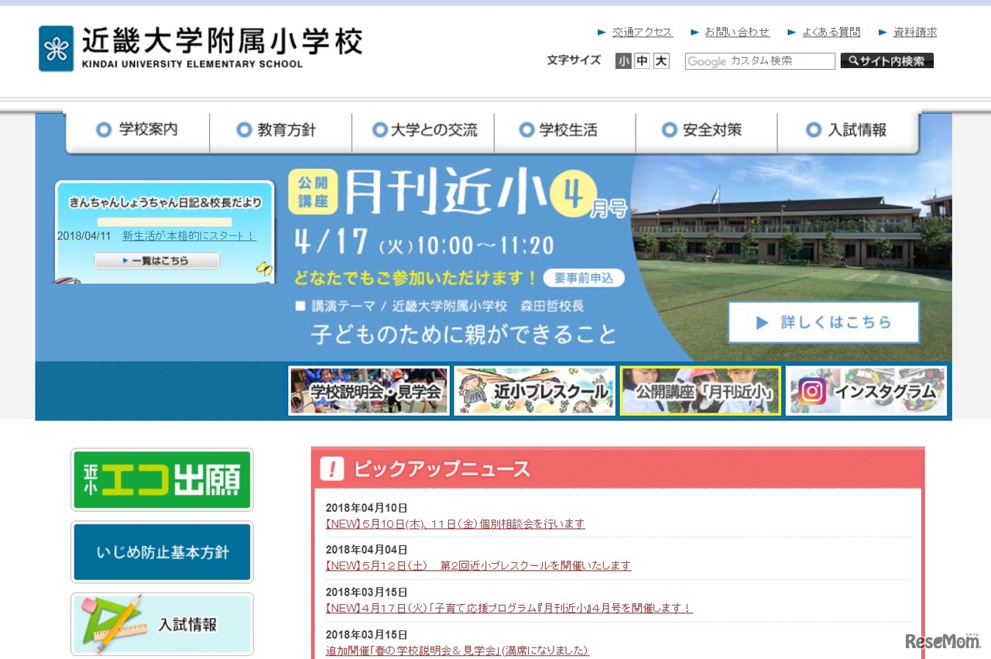This screenshot has height=659, width=991.
Task: Click the green 近小エコ出願 icon
Action: pyautogui.click(x=161, y=479)
